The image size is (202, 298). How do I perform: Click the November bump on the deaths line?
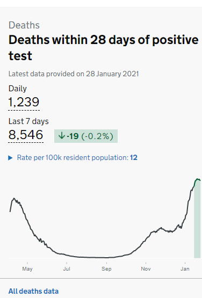(x=161, y=228)
